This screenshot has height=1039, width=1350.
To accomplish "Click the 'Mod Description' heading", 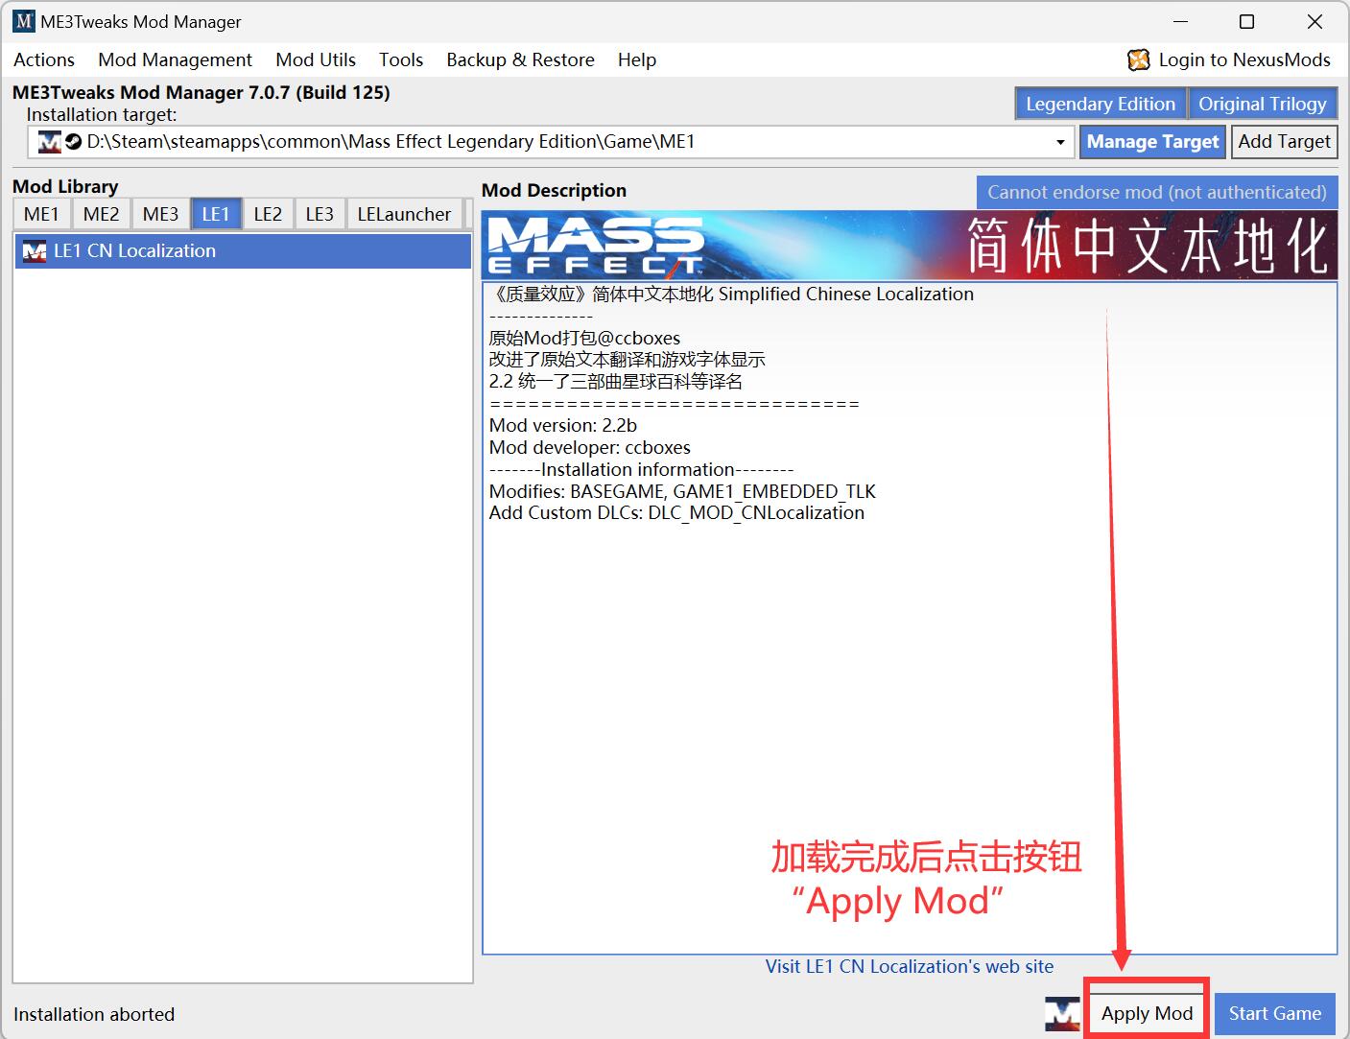I will (554, 191).
